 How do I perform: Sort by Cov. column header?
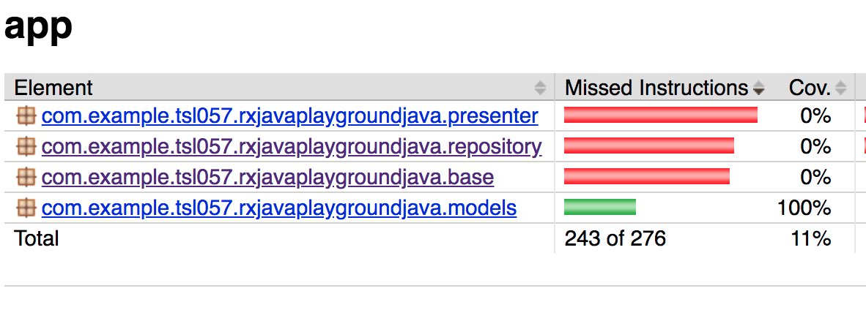click(810, 88)
